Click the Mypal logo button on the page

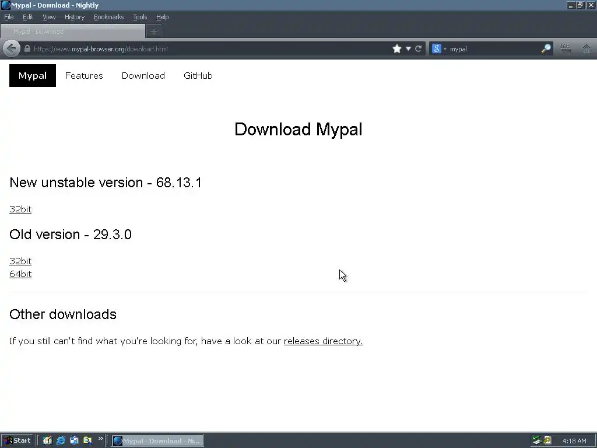(x=33, y=75)
